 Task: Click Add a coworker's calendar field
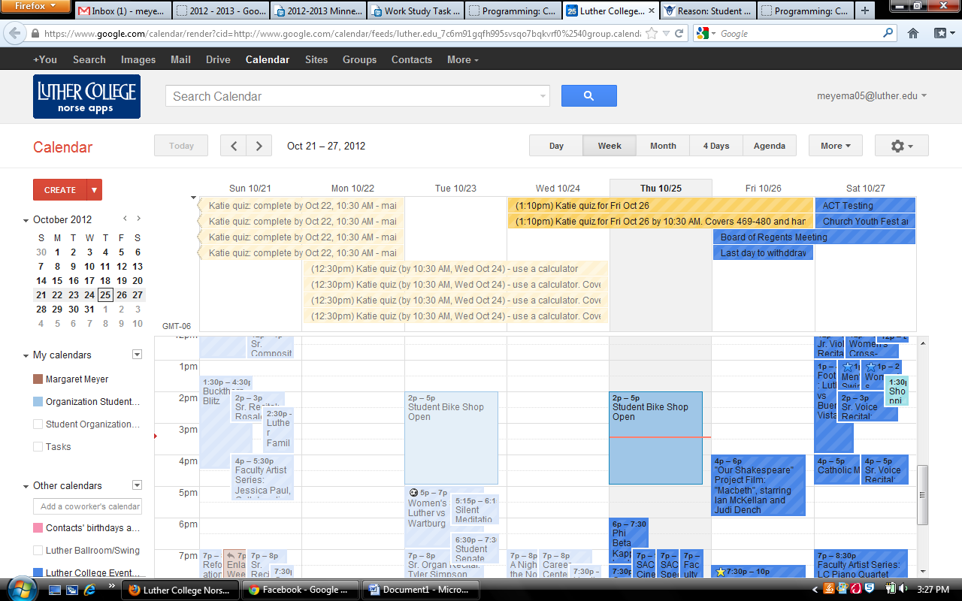coord(88,506)
